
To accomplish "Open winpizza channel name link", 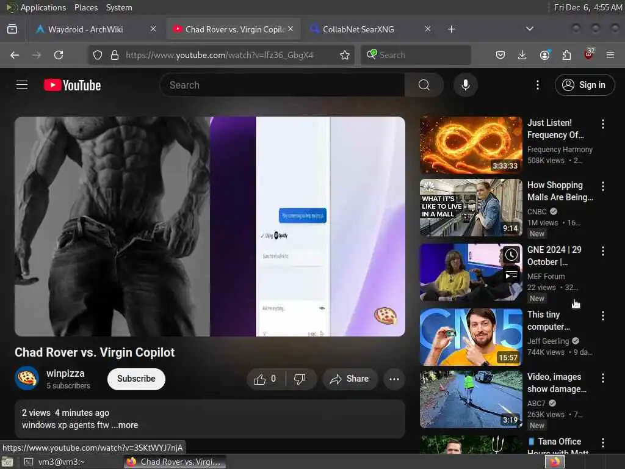I will point(65,374).
